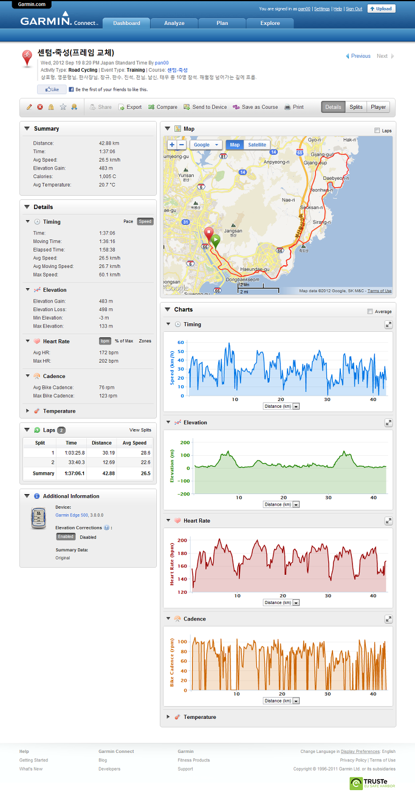The height and width of the screenshot is (804, 415).
Task: Enlarge the Heart Rate chart with fullscreen icon
Action: click(388, 521)
